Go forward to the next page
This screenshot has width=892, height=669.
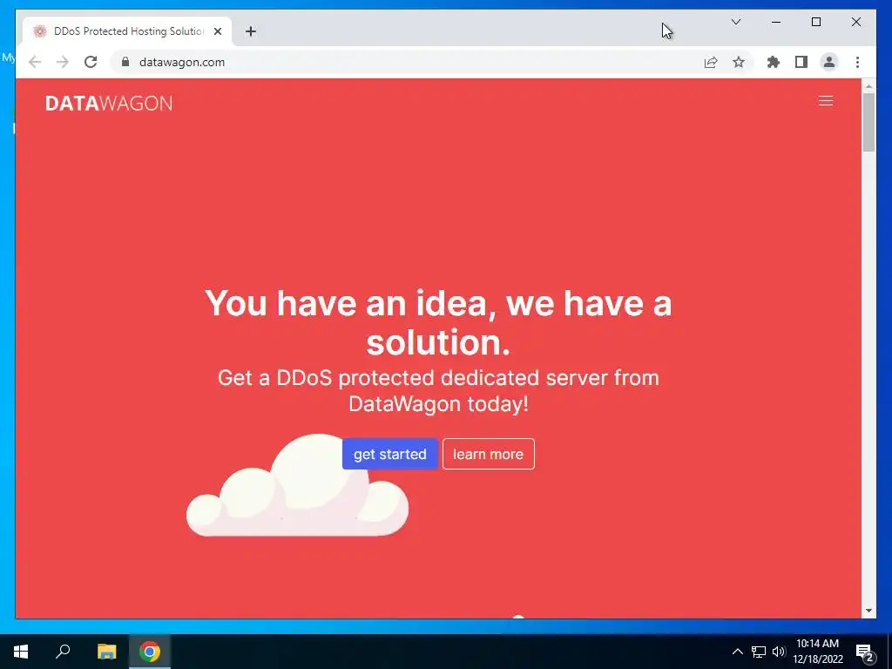coord(63,62)
